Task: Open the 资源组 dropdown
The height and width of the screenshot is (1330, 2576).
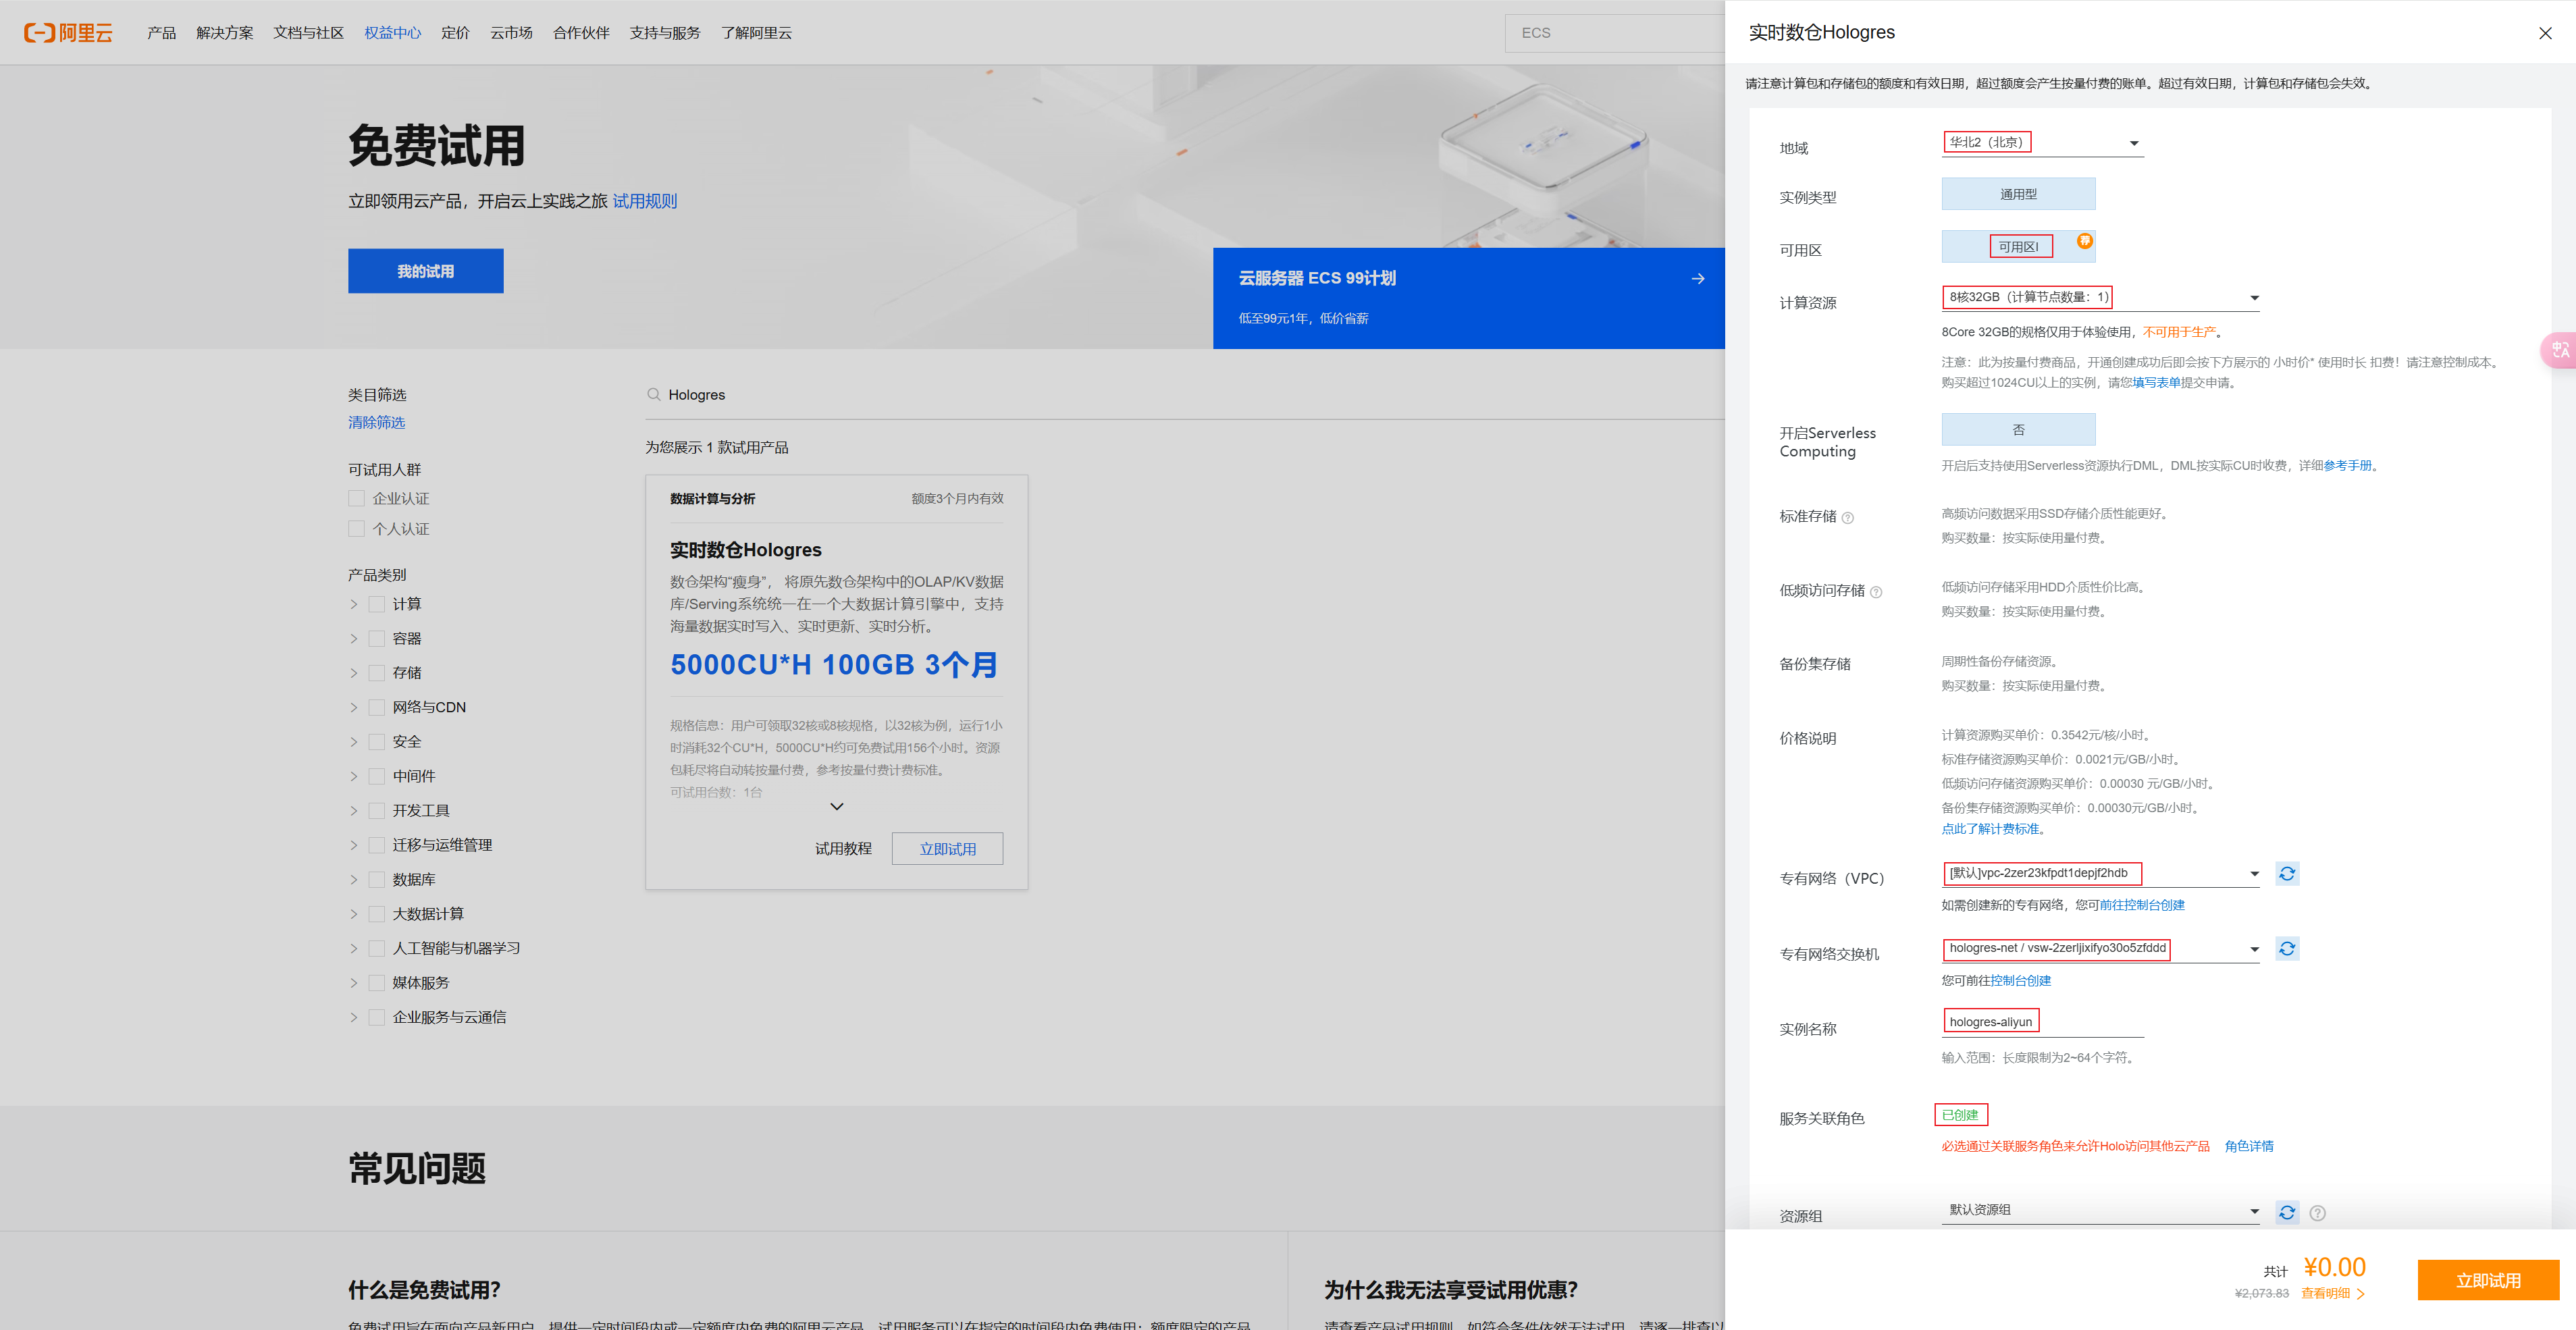Action: point(2101,1210)
